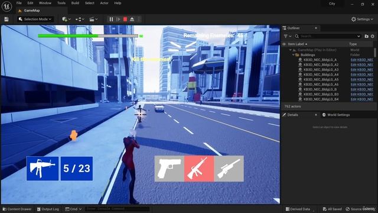Open the Actor menu
The width and height of the screenshot is (378, 213).
104,3
